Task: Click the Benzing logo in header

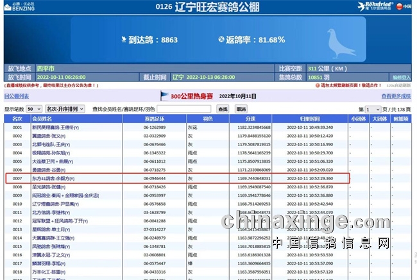Action: tap(21, 8)
